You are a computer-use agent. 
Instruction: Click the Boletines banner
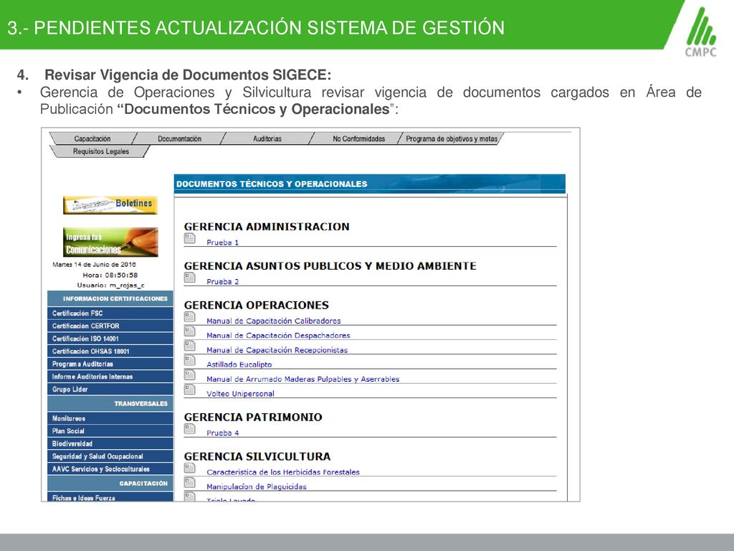pyautogui.click(x=110, y=204)
